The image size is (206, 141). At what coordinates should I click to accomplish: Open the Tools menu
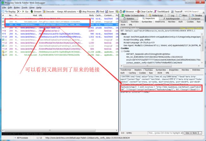pos(24,8)
